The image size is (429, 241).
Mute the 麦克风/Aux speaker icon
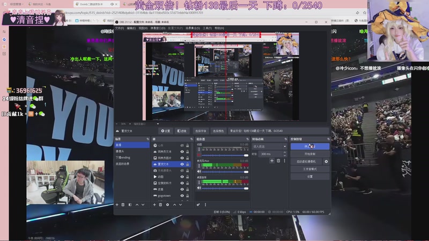coord(199,171)
